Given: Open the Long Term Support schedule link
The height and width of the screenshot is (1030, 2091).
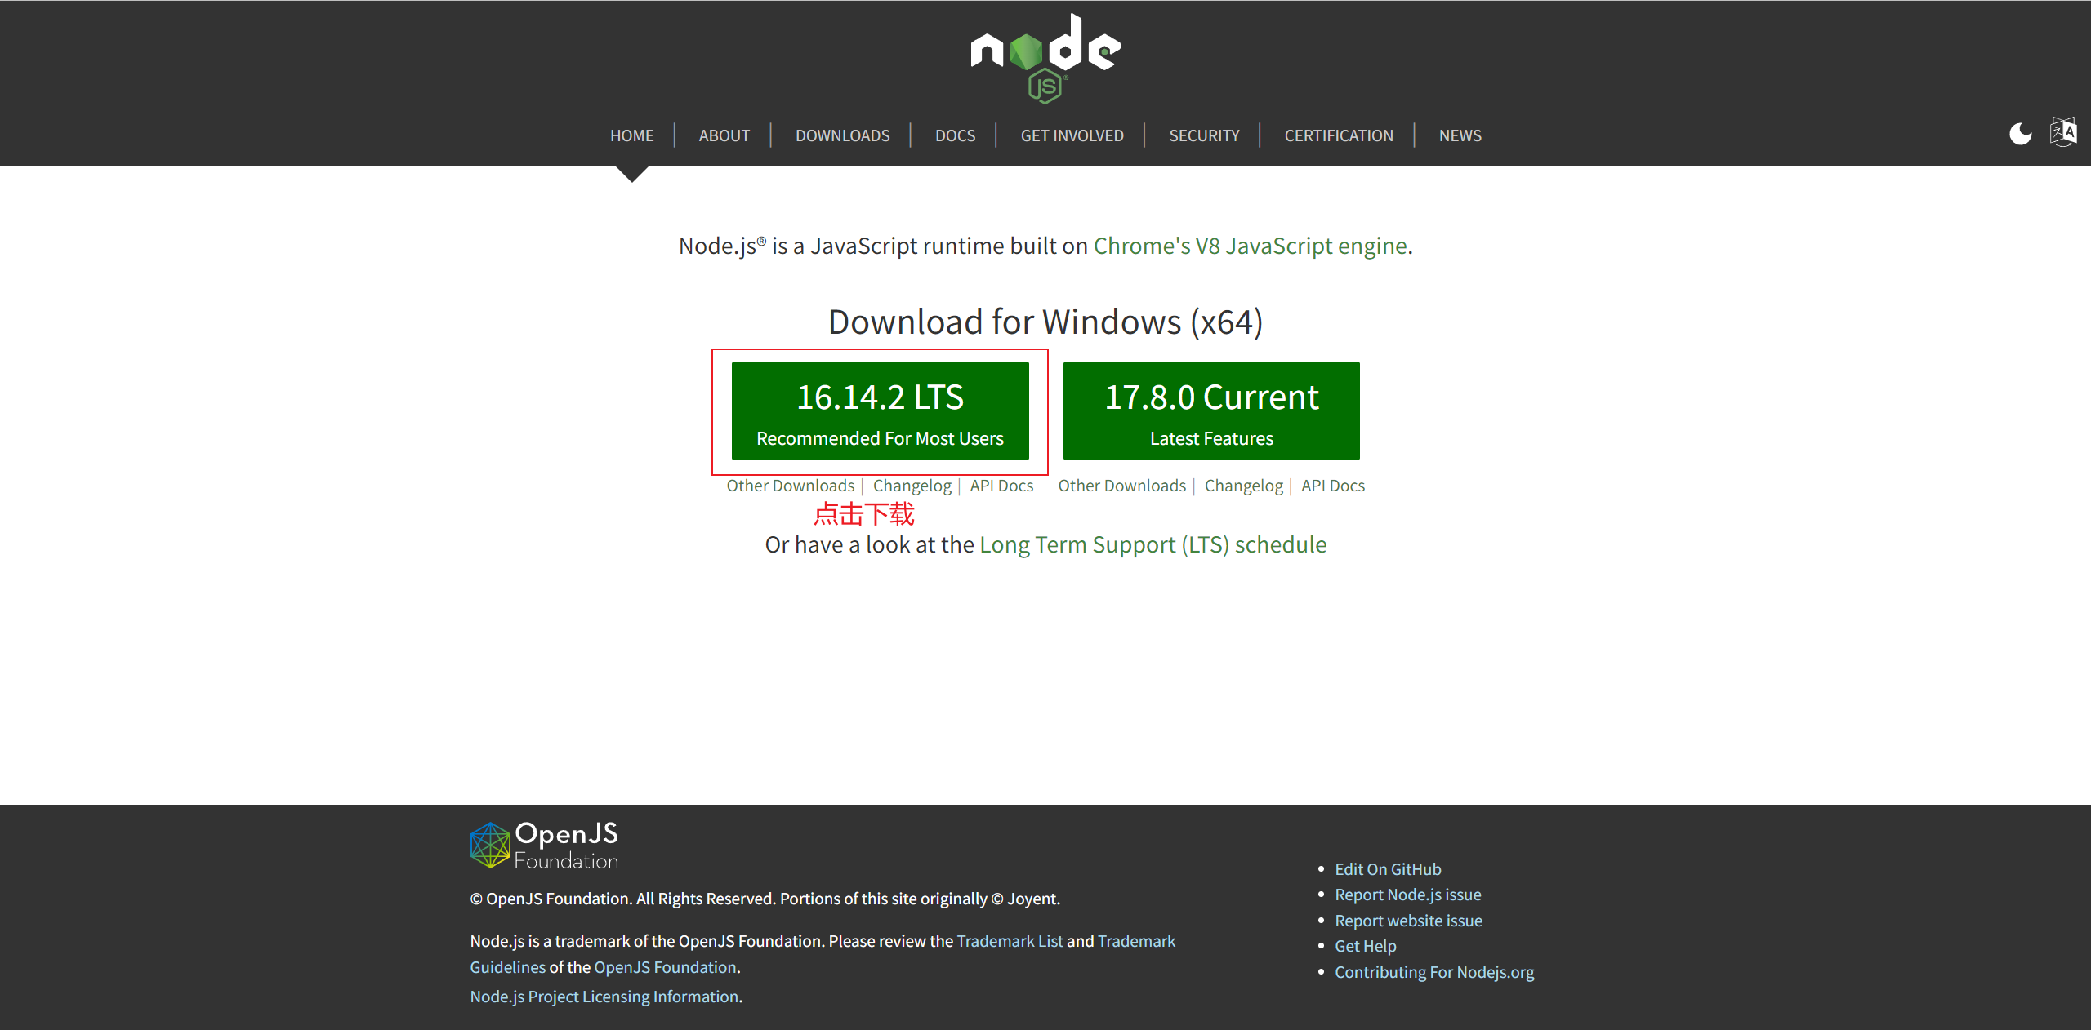Looking at the screenshot, I should [x=1153, y=544].
